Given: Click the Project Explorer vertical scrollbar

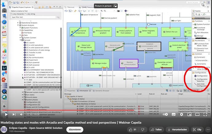Looking at the screenshot, I should click(x=61, y=63).
